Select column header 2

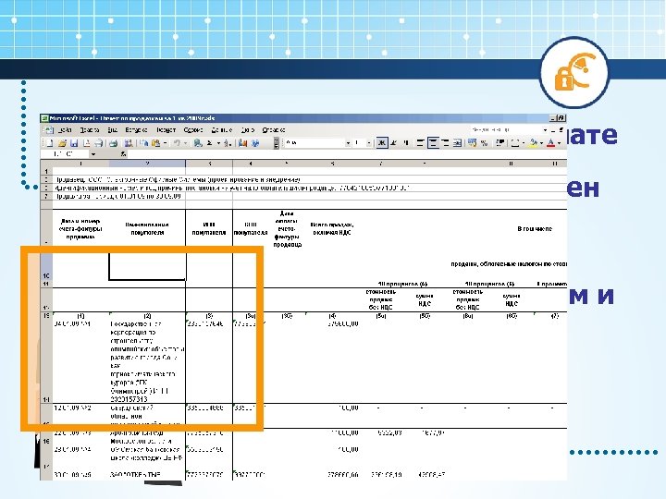pos(147,164)
